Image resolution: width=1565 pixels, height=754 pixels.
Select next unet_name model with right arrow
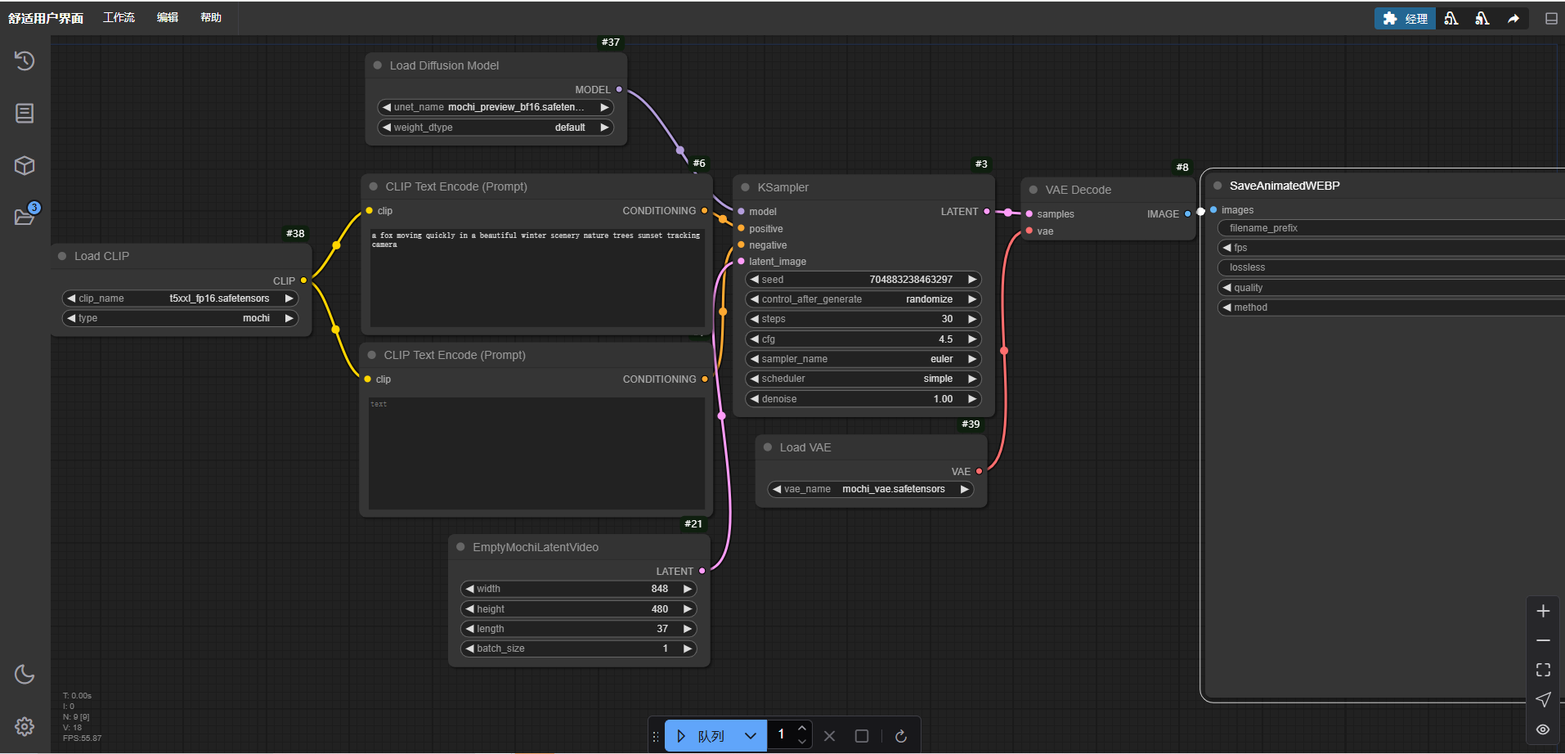(x=604, y=107)
